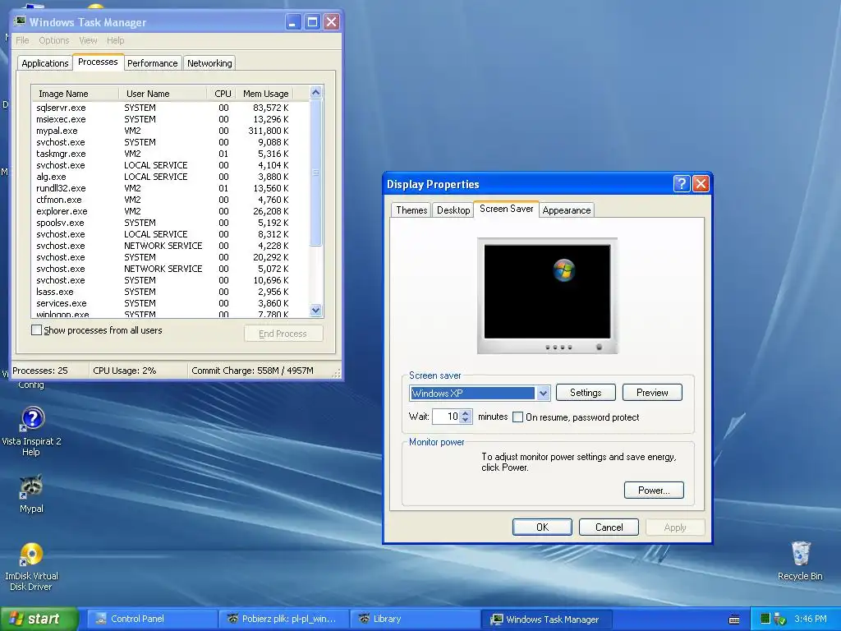
Task: Select the ctfmon.exe process row
Action: [163, 200]
